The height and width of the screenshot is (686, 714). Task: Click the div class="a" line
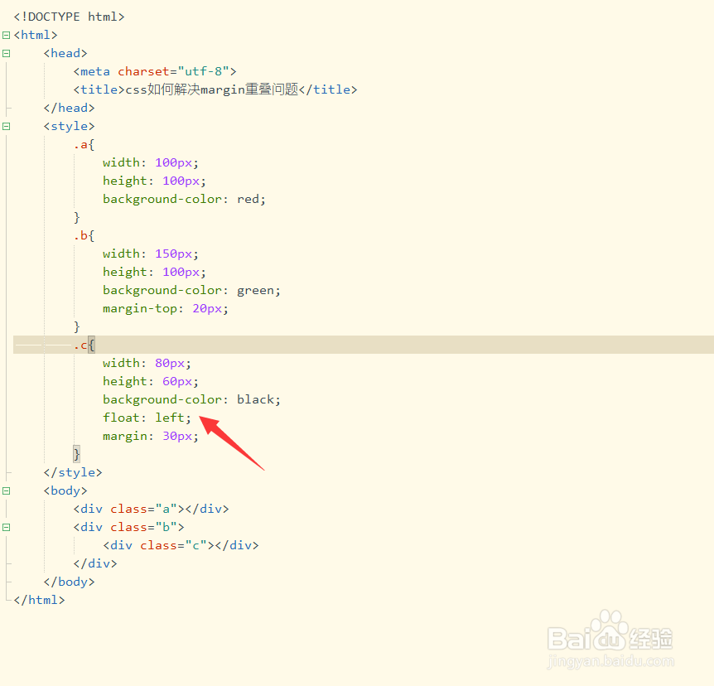point(152,509)
